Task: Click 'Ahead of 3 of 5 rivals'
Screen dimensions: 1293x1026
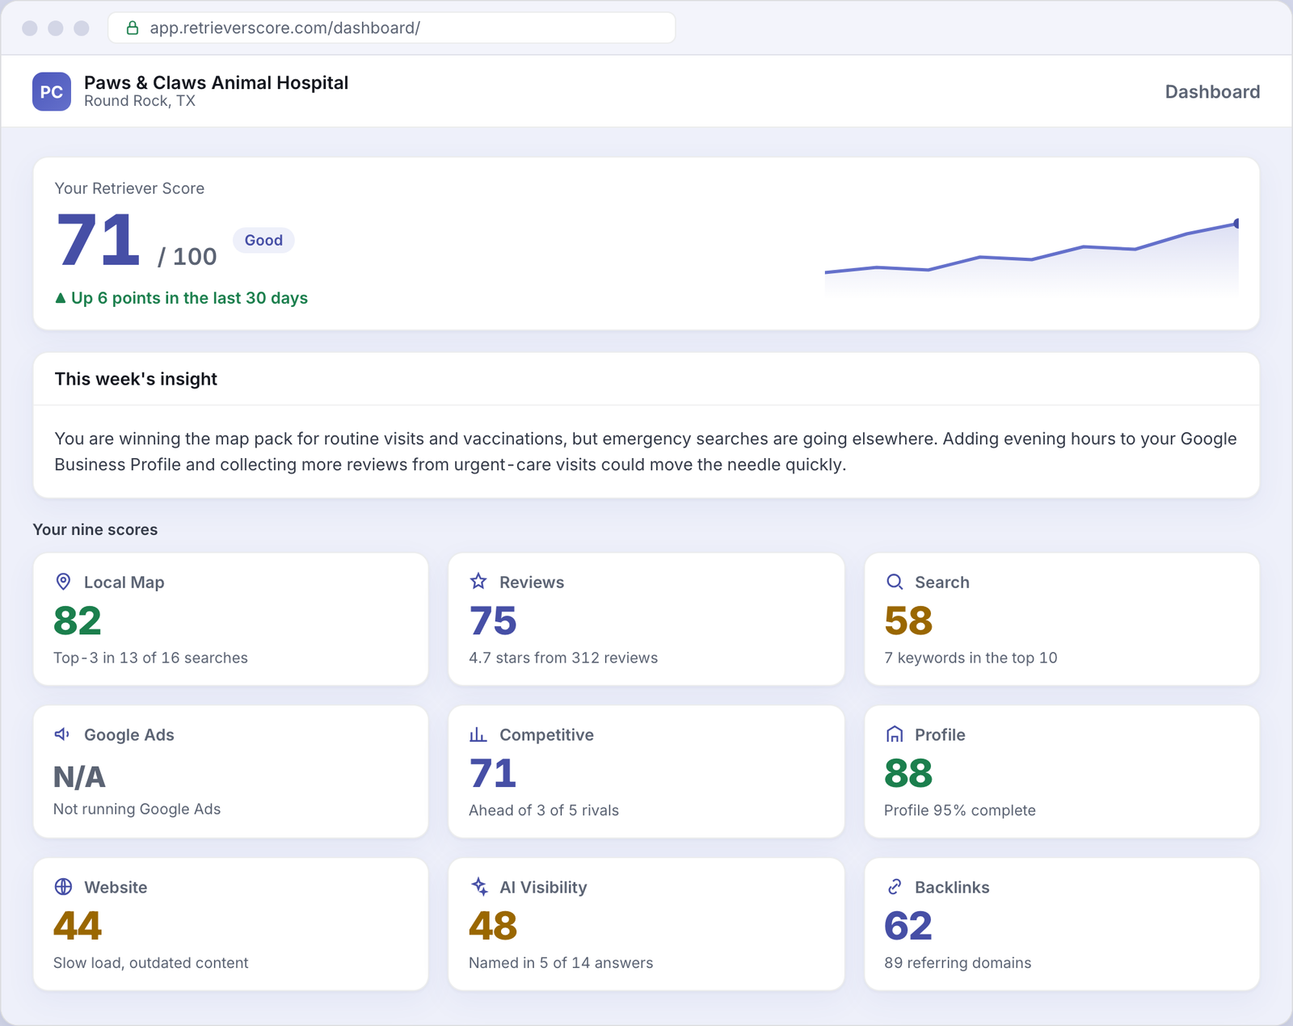Action: click(544, 810)
